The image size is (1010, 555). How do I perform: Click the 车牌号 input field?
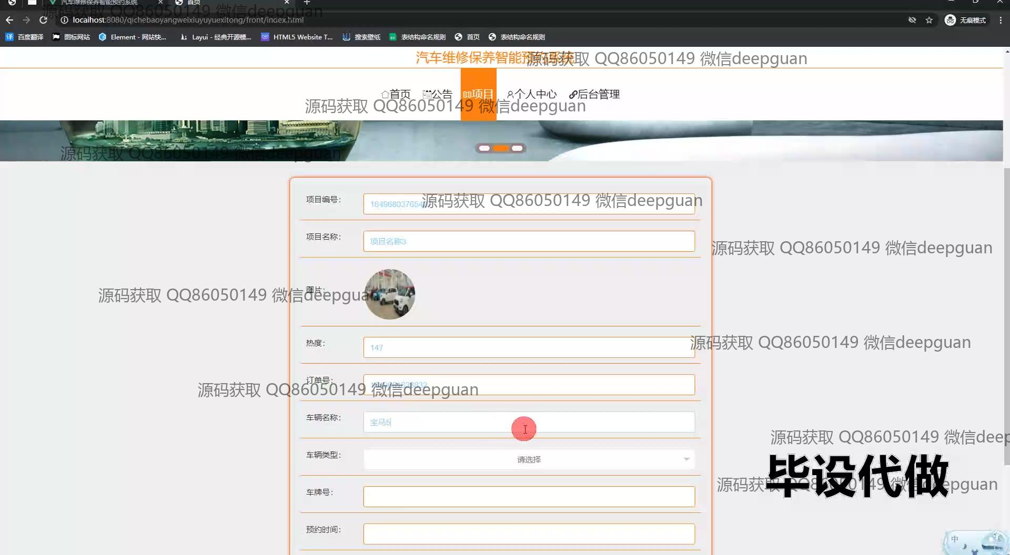pos(529,497)
